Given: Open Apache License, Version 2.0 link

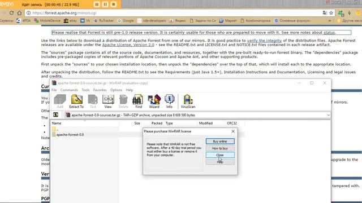Looking at the screenshot, I should click(x=128, y=45).
